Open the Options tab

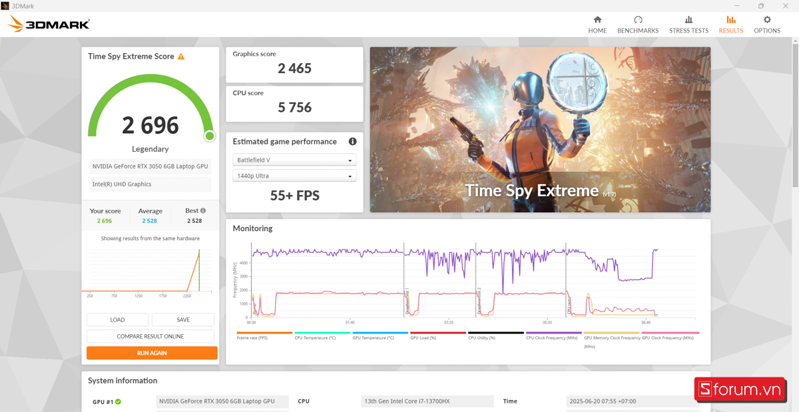767,25
